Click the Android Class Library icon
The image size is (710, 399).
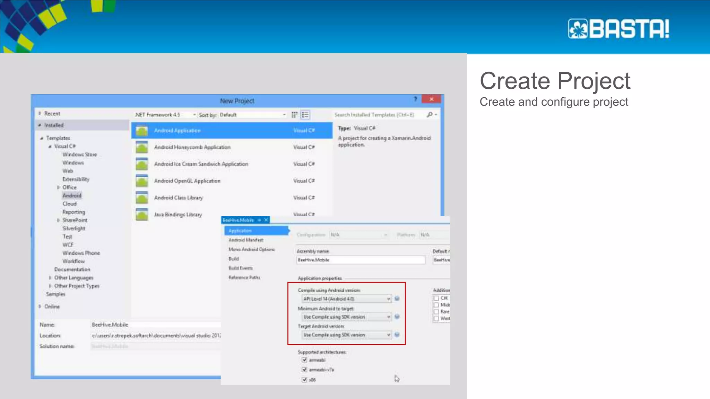point(142,198)
